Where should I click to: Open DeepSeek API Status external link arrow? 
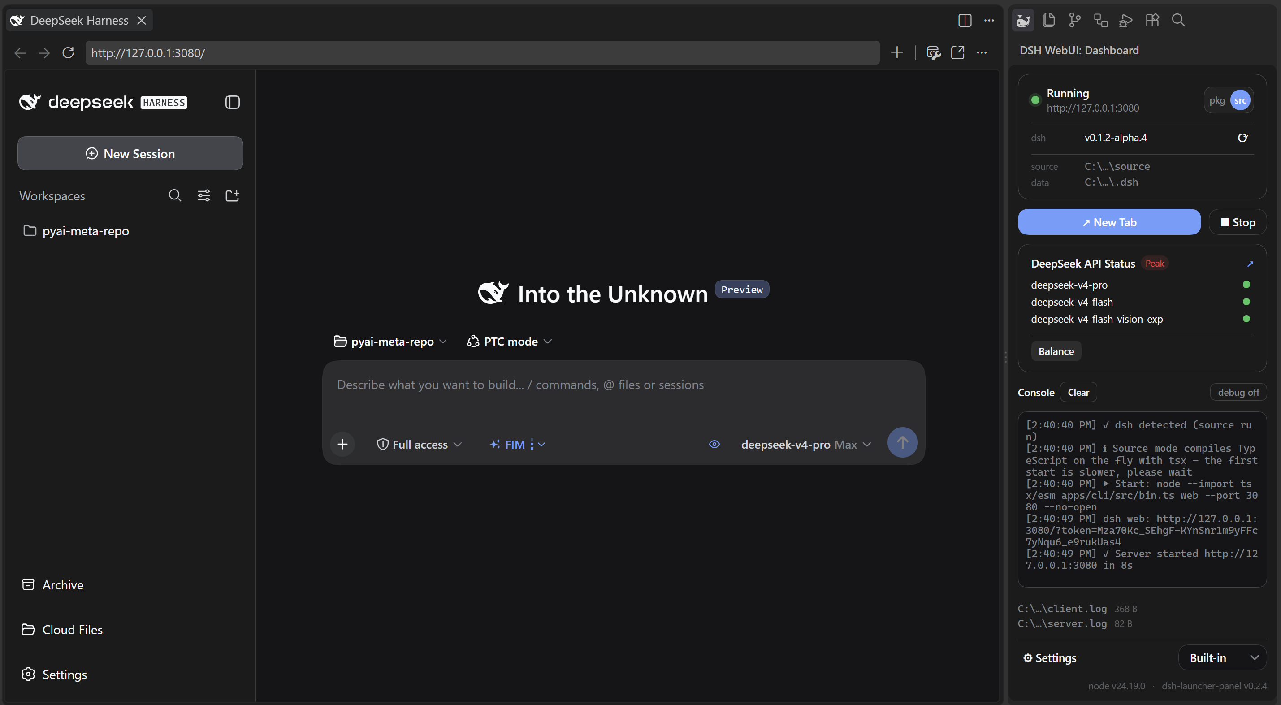coord(1250,264)
